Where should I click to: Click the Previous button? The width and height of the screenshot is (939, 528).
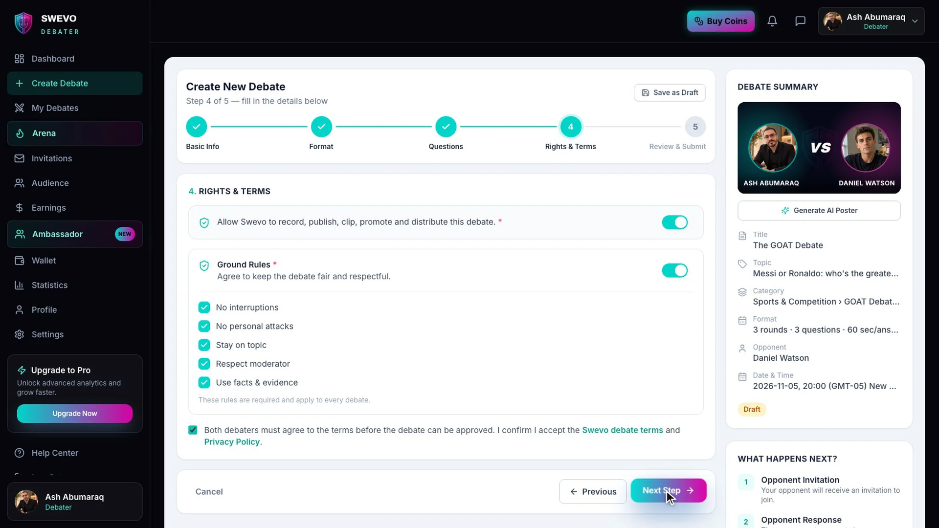coord(593,491)
